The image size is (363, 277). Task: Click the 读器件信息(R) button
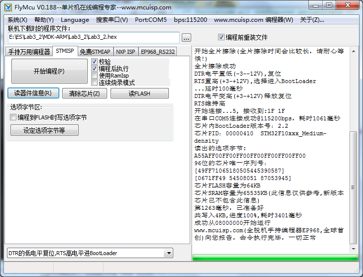pos(33,93)
